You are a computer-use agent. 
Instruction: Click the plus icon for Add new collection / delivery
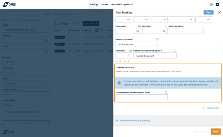(x=117, y=121)
